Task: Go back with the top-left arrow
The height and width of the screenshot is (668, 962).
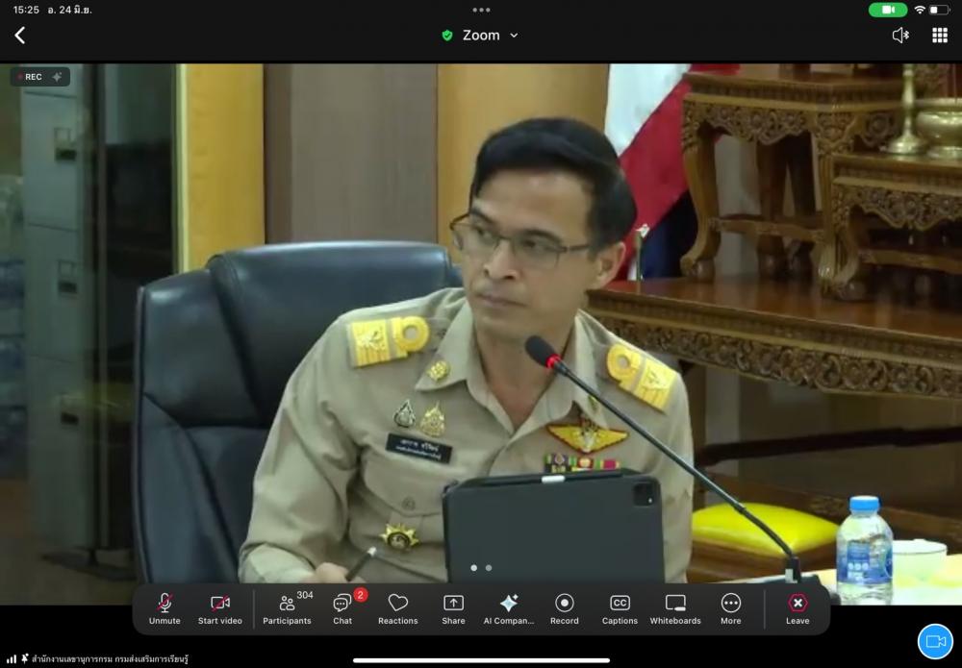Action: 20,36
